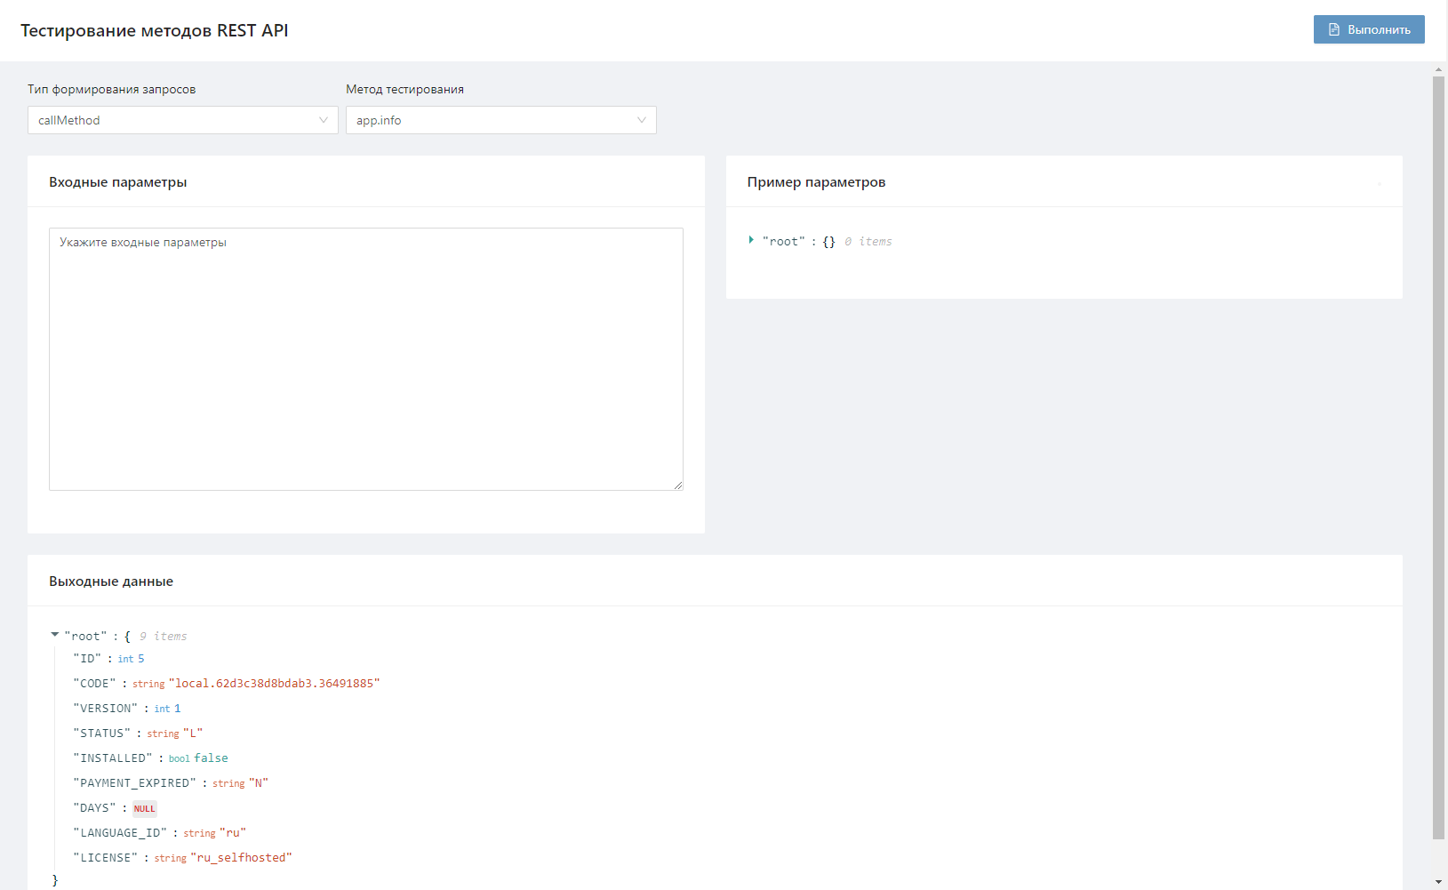Click the "LICENSE" value ru_selfhosted
The height and width of the screenshot is (890, 1448).
click(x=241, y=858)
